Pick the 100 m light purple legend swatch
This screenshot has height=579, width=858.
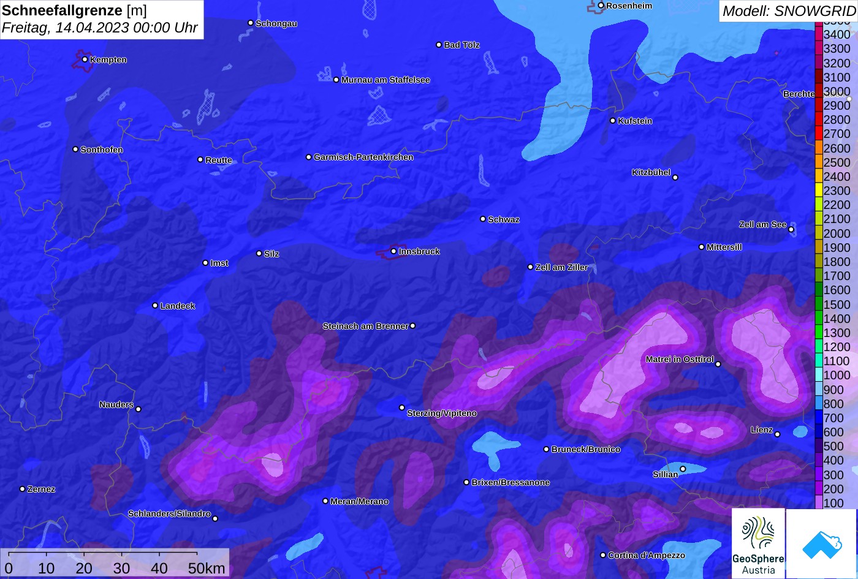click(x=818, y=503)
